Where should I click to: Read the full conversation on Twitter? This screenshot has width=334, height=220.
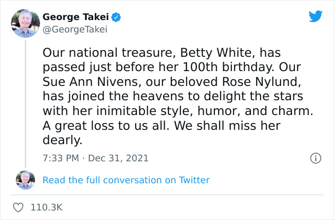[126, 180]
